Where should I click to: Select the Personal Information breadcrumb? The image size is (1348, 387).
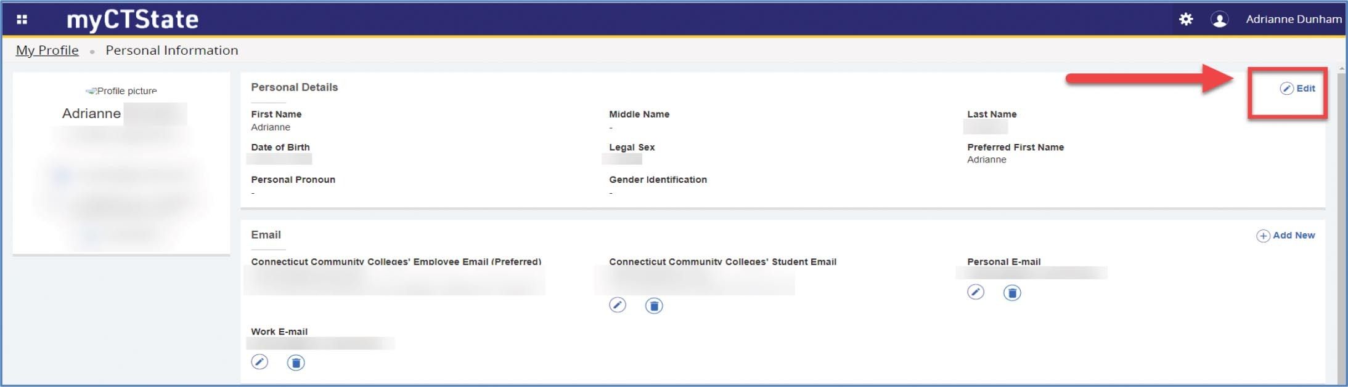[171, 50]
